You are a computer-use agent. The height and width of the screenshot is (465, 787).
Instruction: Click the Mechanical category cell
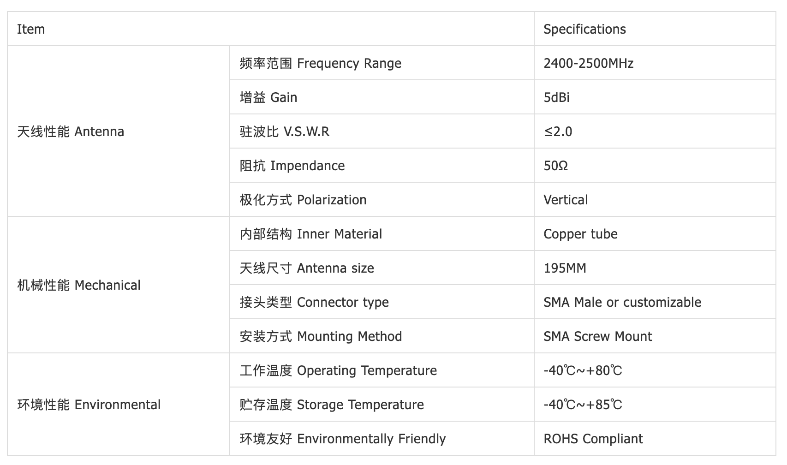[119, 285]
